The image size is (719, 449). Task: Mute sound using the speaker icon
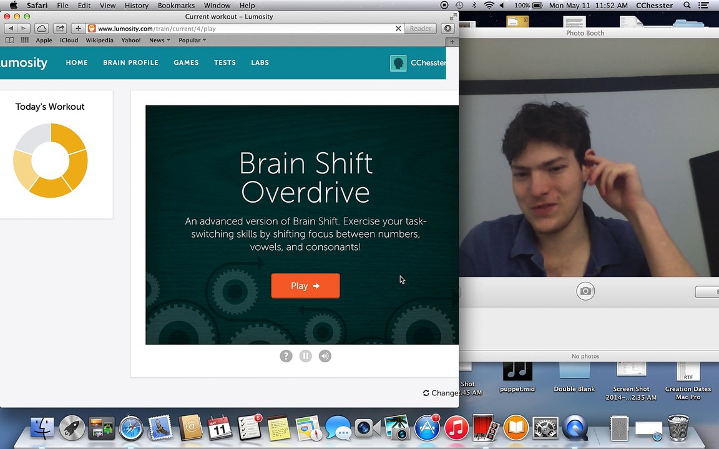pyautogui.click(x=325, y=356)
